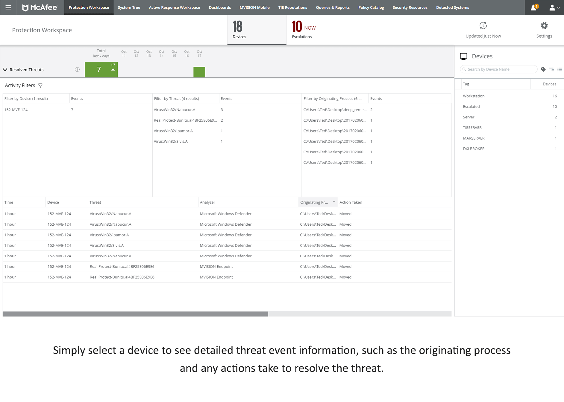Open the Policy Catalog tab

(x=371, y=7)
